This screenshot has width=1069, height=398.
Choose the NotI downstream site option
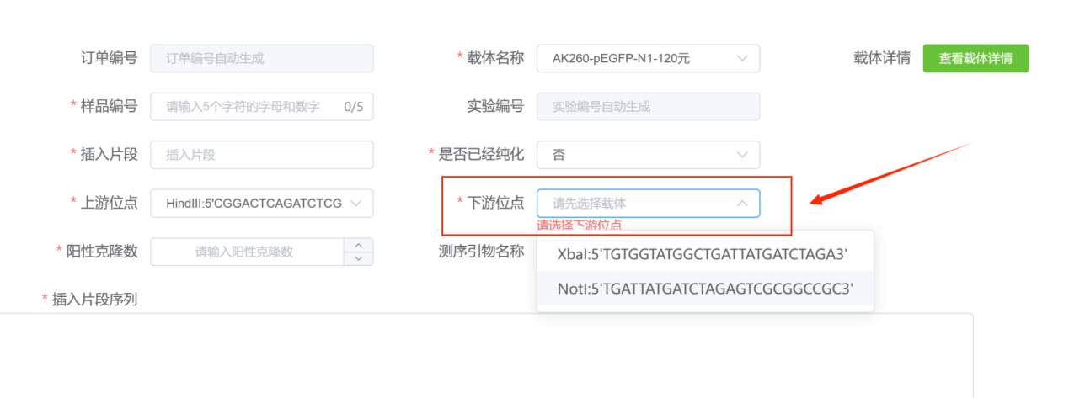tap(705, 289)
